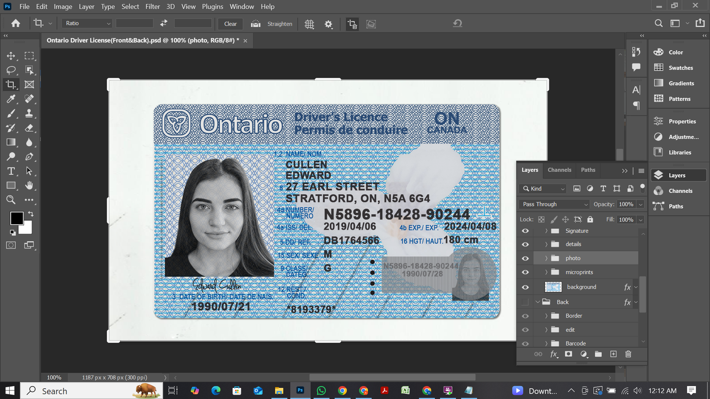Open the Window menu
Viewport: 710px width, 399px height.
242,7
